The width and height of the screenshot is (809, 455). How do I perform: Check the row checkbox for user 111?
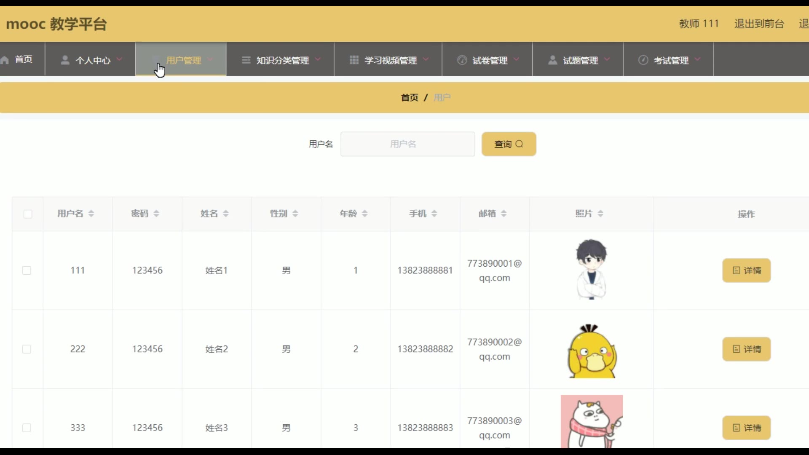[x=27, y=270]
